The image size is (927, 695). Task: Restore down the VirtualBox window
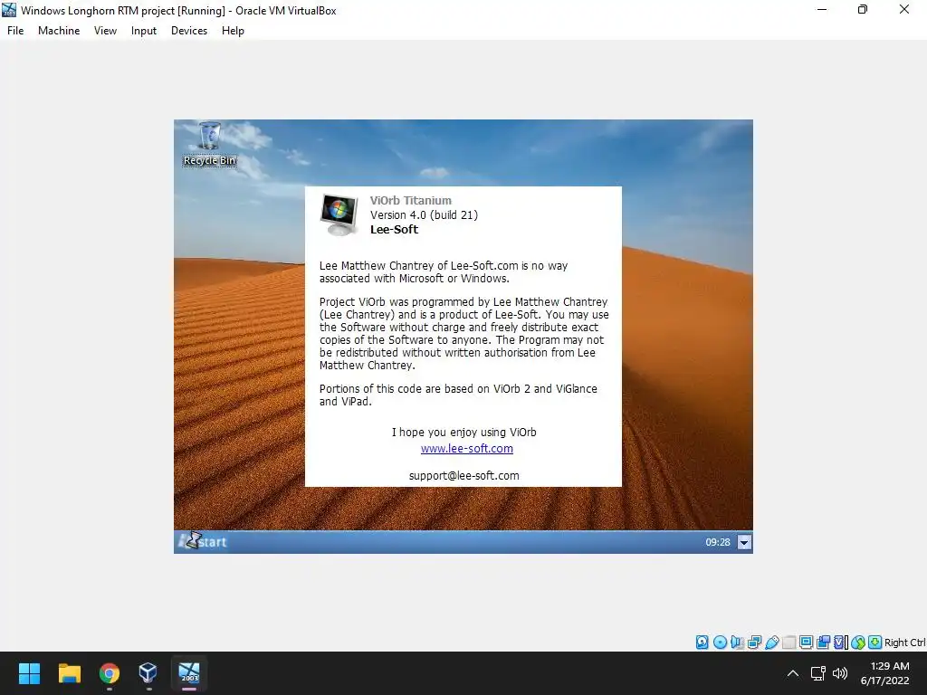point(863,10)
